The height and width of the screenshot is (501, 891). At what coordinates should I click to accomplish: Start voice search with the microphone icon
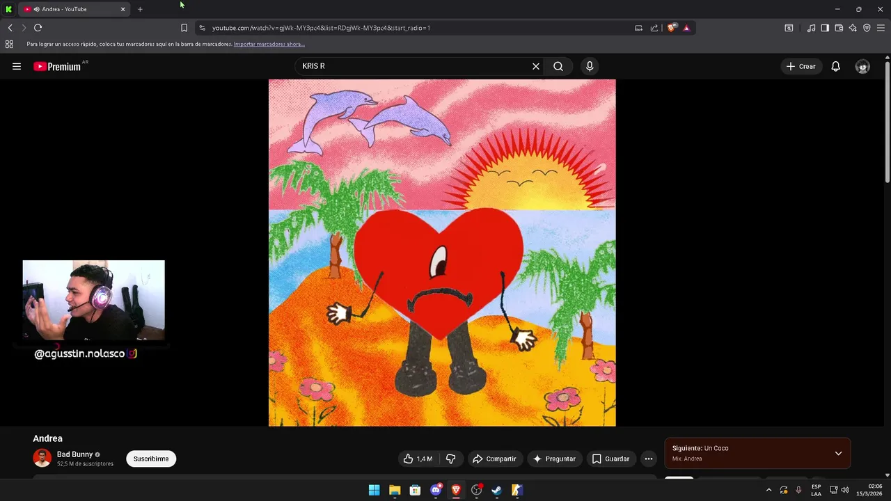[x=590, y=66]
